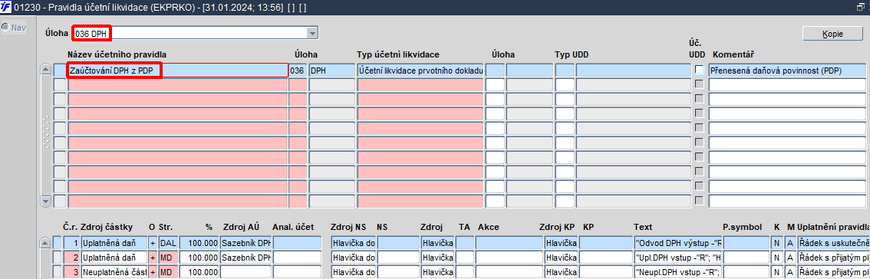This screenshot has height=279, width=870.
Task: Select record marker of Zaúčtování DPH z PDP row
Action: [x=59, y=71]
